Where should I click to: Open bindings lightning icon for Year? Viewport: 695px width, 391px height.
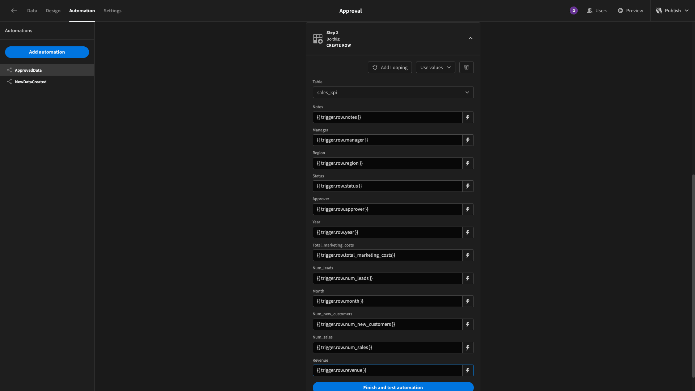click(x=468, y=232)
